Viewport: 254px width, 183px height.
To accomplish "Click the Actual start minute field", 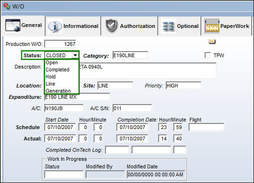I will coord(98,139).
